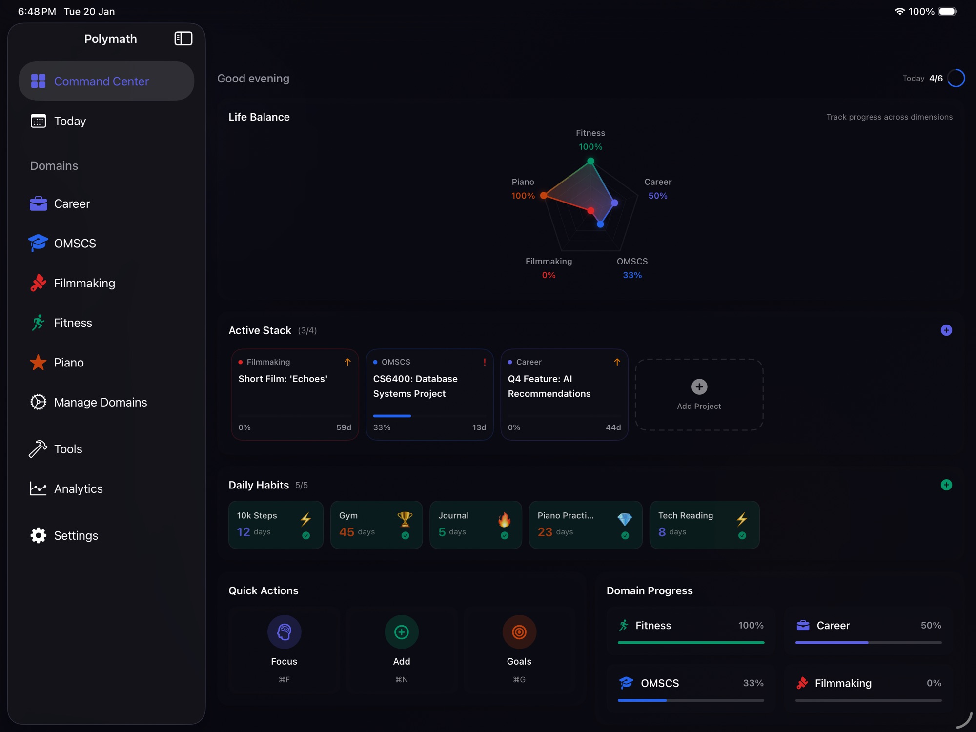Click the Add Project button
Image resolution: width=976 pixels, height=732 pixels.
point(699,394)
